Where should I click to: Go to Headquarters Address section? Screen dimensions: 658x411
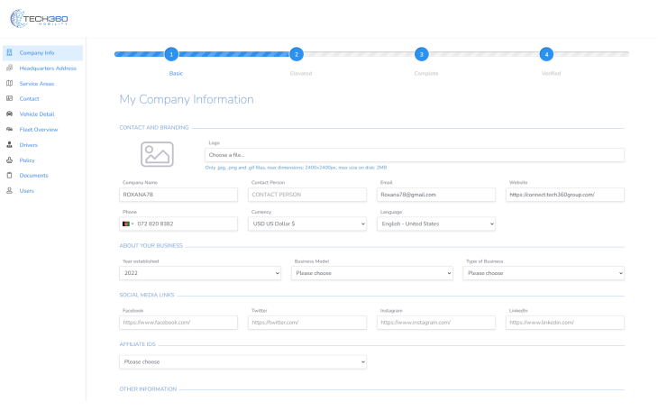click(48, 68)
